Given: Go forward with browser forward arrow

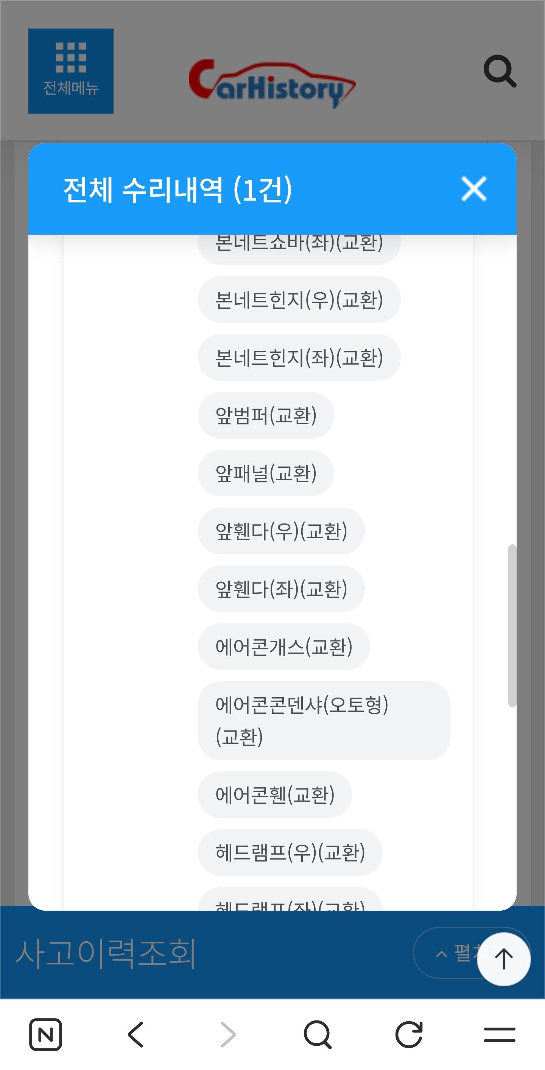Looking at the screenshot, I should click(227, 1034).
